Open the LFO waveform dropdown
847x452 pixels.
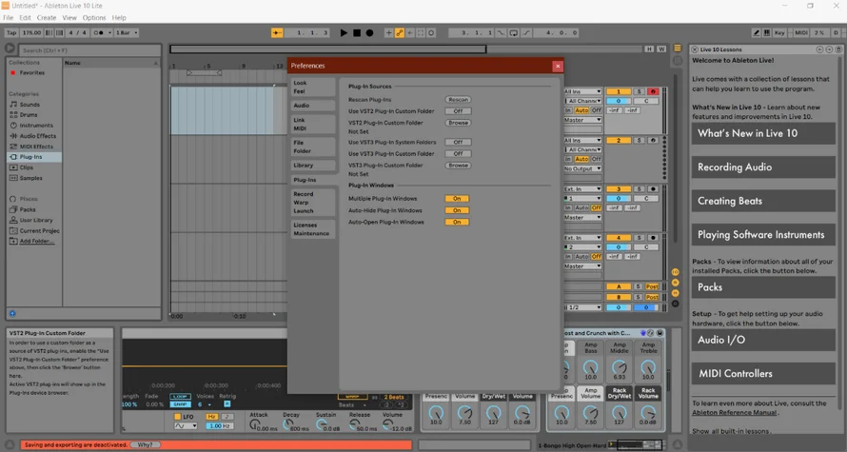coord(186,426)
